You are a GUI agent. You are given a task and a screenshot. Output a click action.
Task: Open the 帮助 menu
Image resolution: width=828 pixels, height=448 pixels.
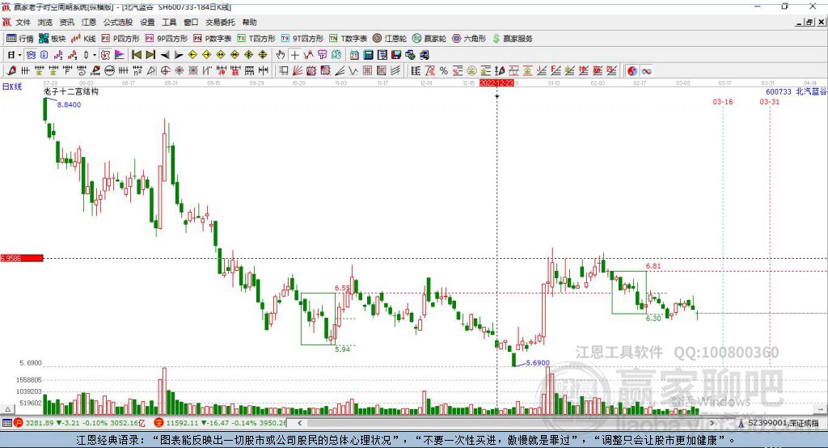tap(249, 22)
